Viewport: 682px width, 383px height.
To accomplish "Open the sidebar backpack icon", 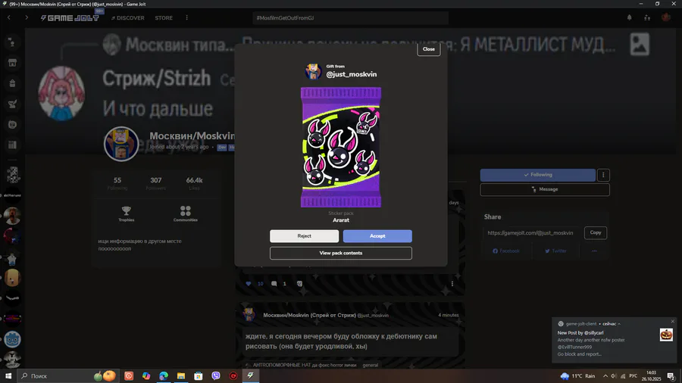I will pyautogui.click(x=12, y=83).
